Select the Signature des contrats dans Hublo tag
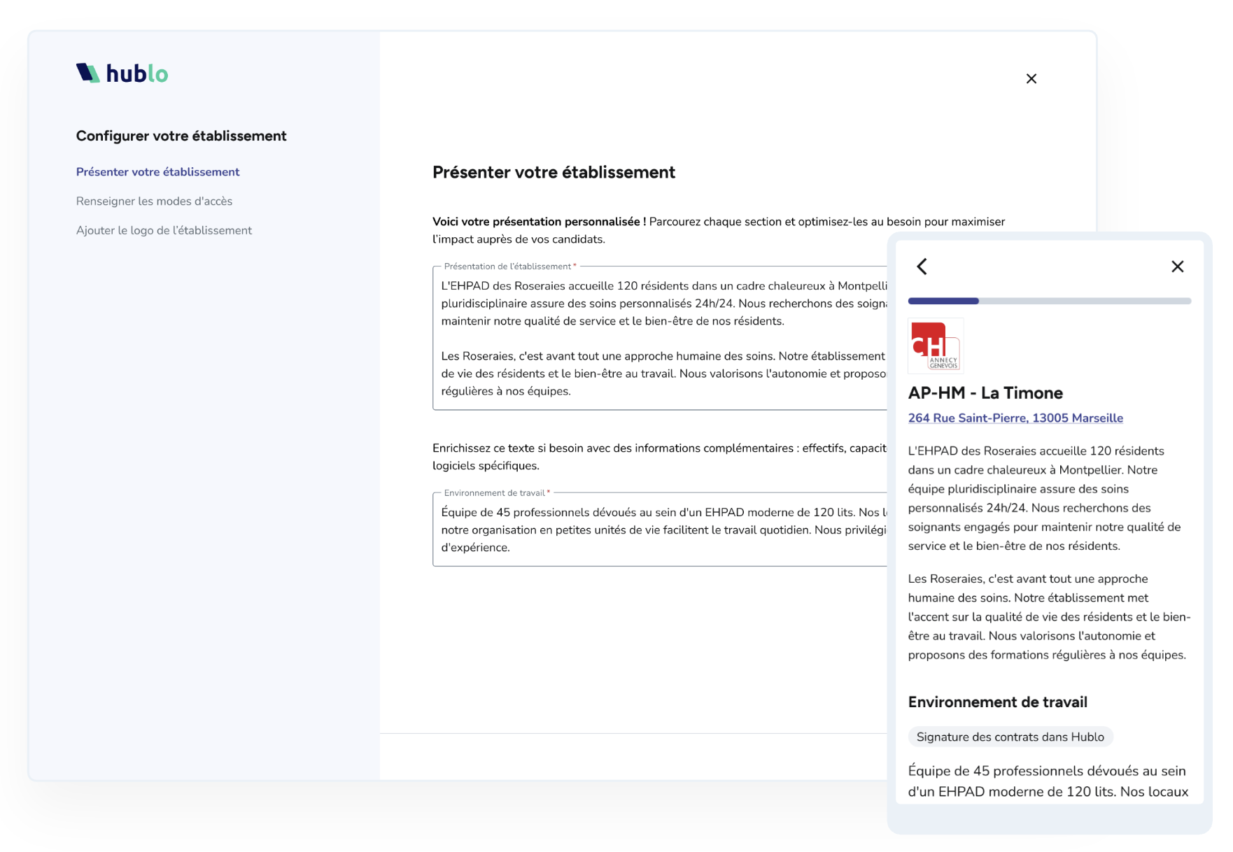This screenshot has height=852, width=1233. tap(1010, 737)
